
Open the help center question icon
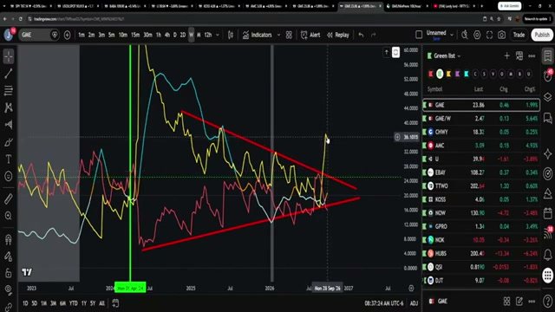coord(547,302)
